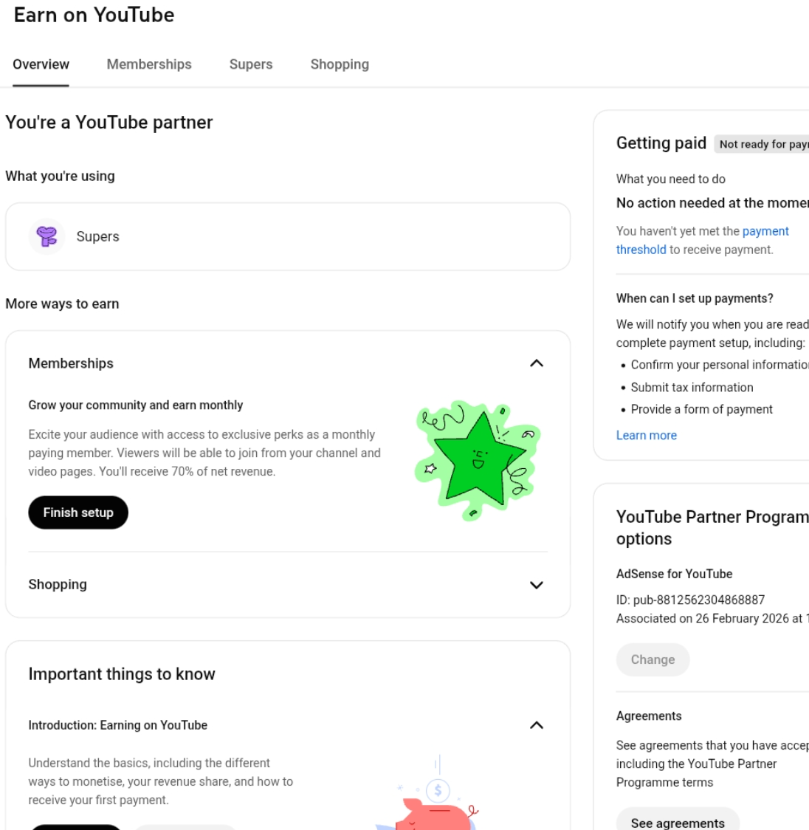Click the Change AdSense button
This screenshot has width=809, height=830.
653,659
